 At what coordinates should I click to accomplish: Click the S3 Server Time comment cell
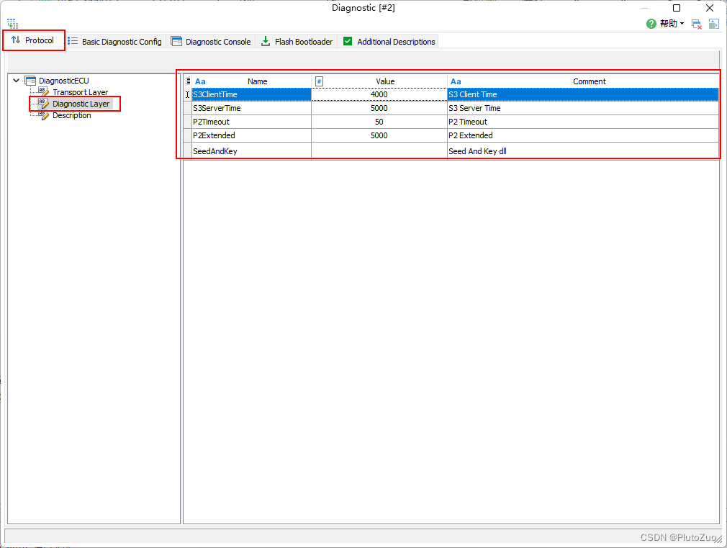point(583,108)
